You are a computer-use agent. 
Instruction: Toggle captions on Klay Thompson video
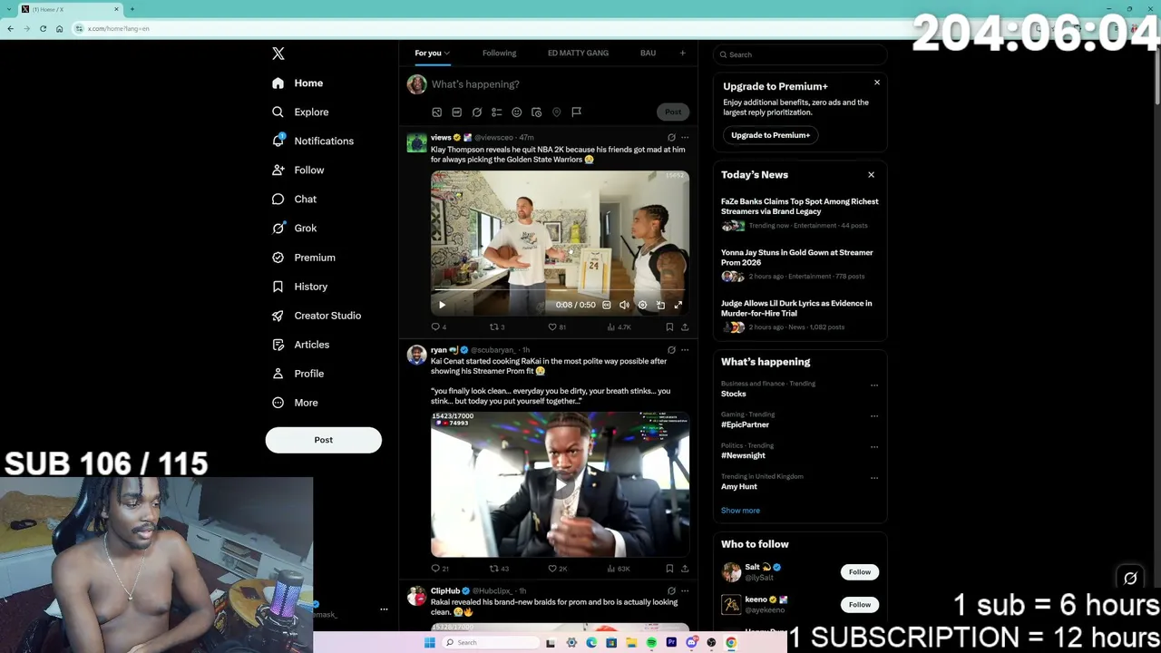[607, 306]
